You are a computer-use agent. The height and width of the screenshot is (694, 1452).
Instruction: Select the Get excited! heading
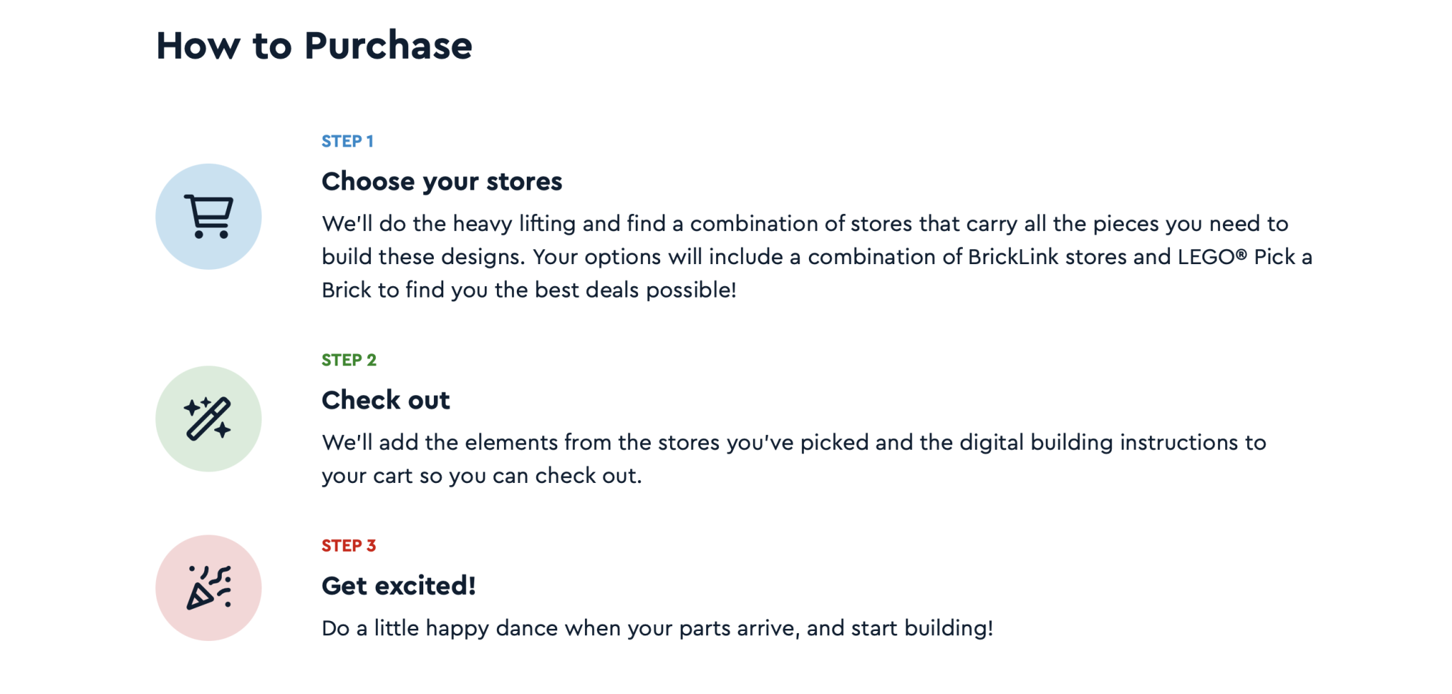pyautogui.click(x=398, y=586)
